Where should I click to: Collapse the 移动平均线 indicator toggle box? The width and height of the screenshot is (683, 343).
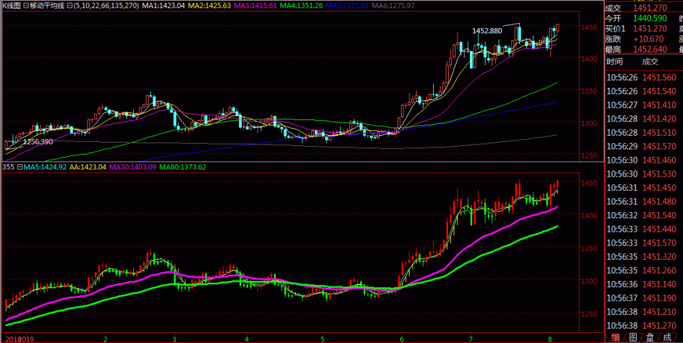(x=25, y=6)
